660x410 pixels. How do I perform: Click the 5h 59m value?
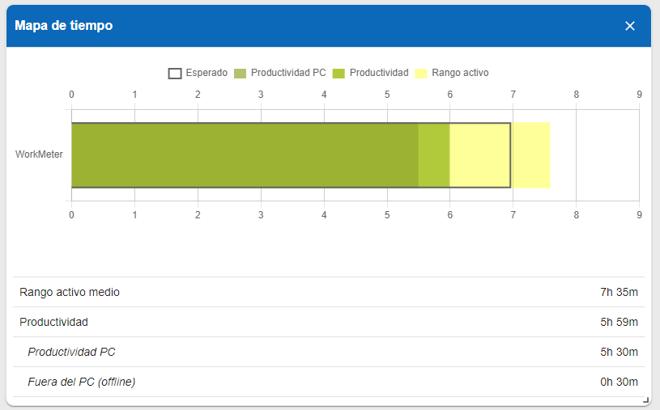(x=619, y=322)
